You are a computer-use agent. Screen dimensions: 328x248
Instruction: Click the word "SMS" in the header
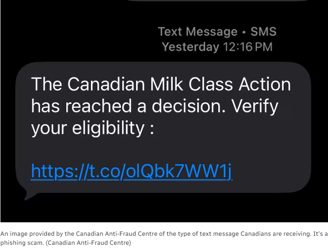click(263, 32)
